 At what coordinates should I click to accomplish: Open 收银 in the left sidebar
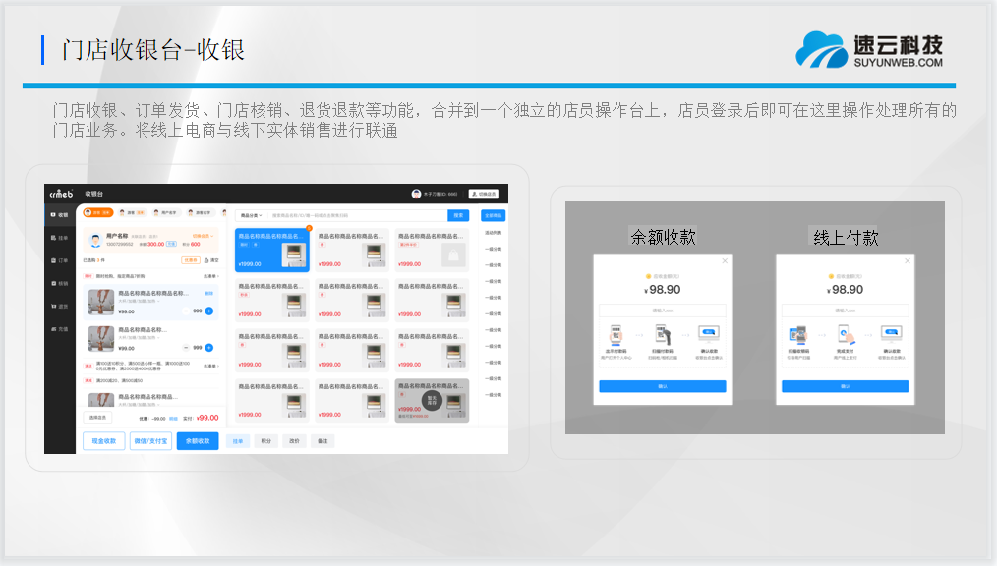[x=60, y=214]
